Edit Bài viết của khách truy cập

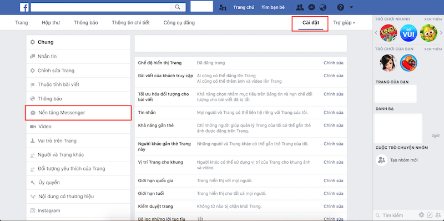tap(334, 76)
